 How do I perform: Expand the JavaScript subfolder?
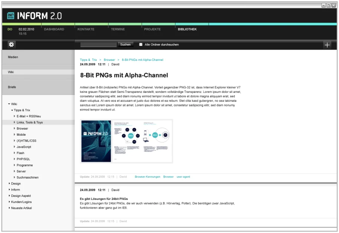15,147
